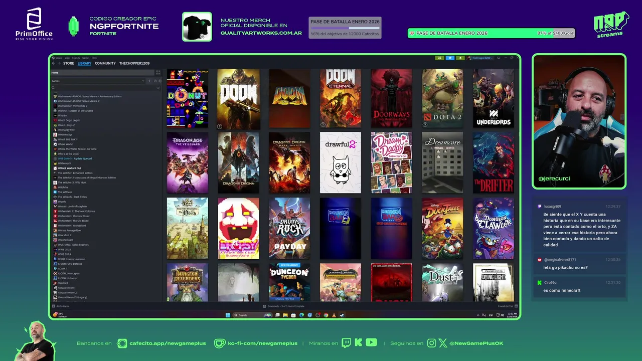Image resolution: width=642 pixels, height=361 pixels.
Task: Click the green button in Steam title bar
Action: pos(440,58)
